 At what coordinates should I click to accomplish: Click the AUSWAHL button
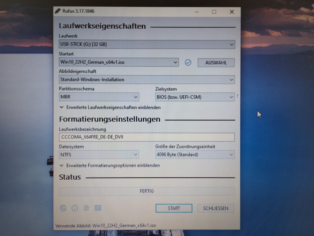216,63
